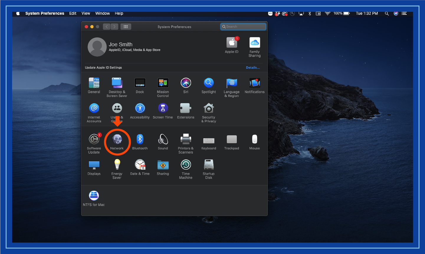
Task: Open the Wi-Fi menu bar icon
Action: 327,14
